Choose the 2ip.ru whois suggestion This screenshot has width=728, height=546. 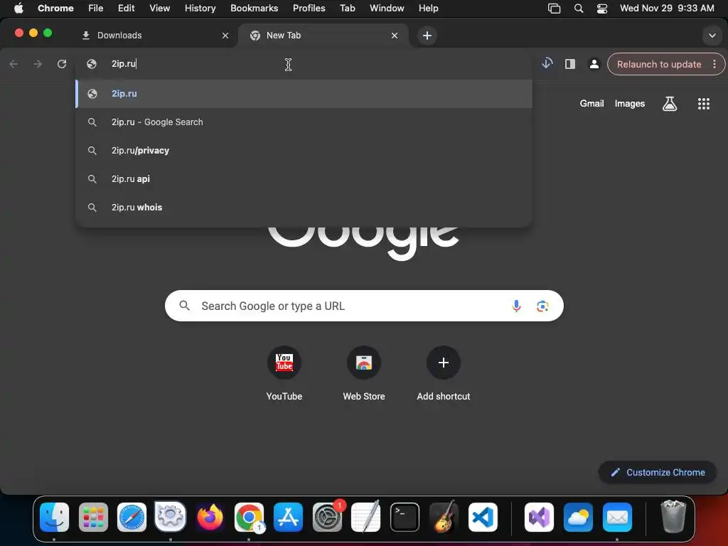304,207
